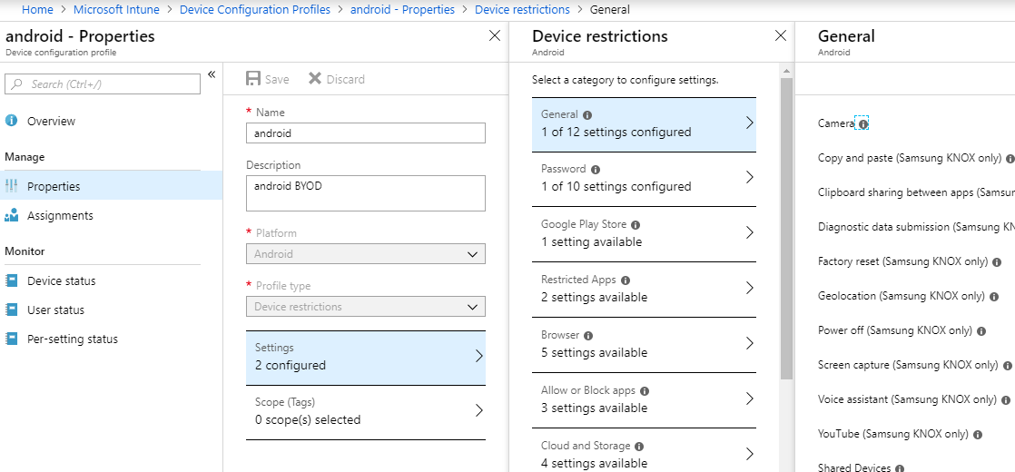Click the Save disk icon
This screenshot has height=472, width=1015.
coord(253,79)
